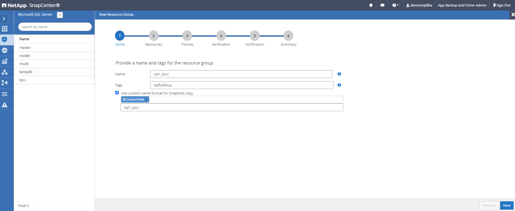Select the tempdb database row
515x211 pixels.
tap(54, 72)
